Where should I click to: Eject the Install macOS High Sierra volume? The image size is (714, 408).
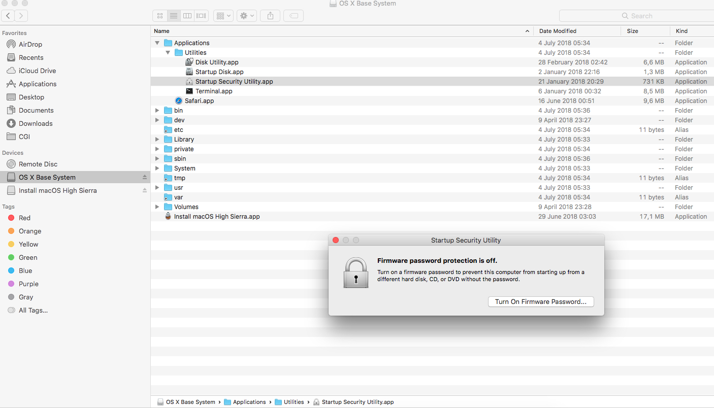[145, 190]
